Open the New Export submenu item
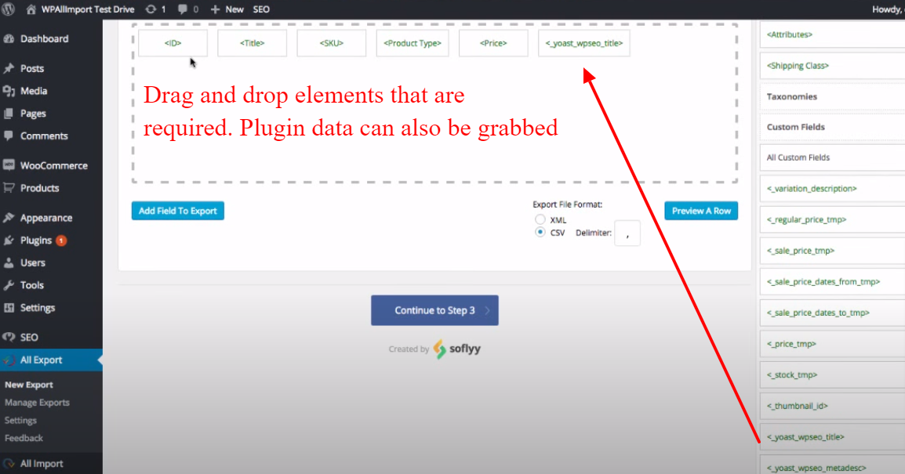The height and width of the screenshot is (474, 905). pos(29,385)
